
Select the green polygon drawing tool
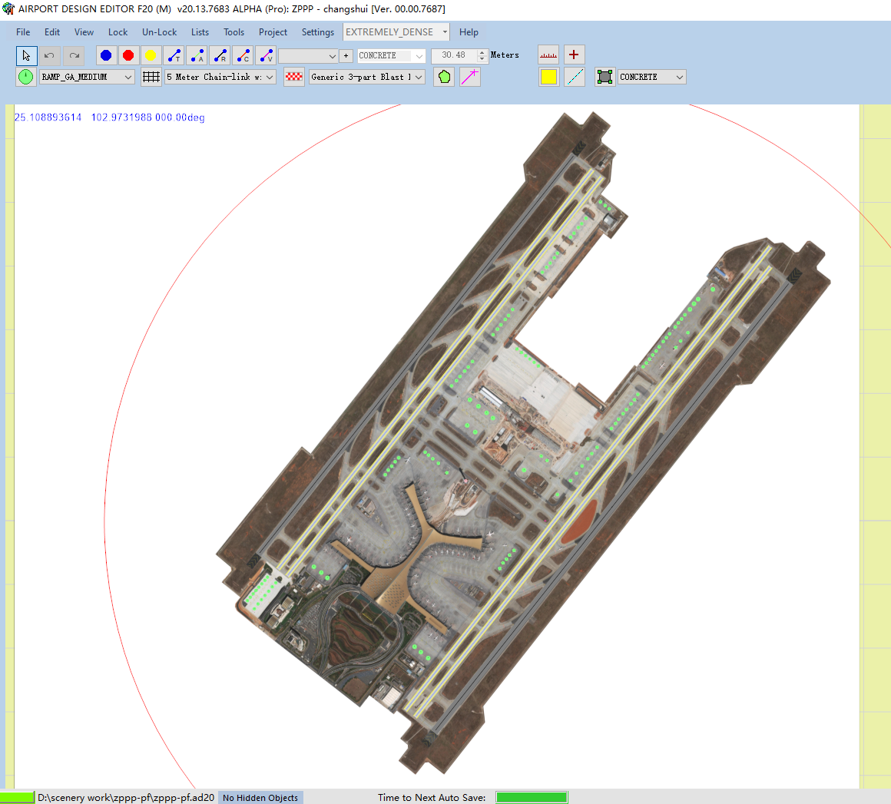(x=445, y=77)
